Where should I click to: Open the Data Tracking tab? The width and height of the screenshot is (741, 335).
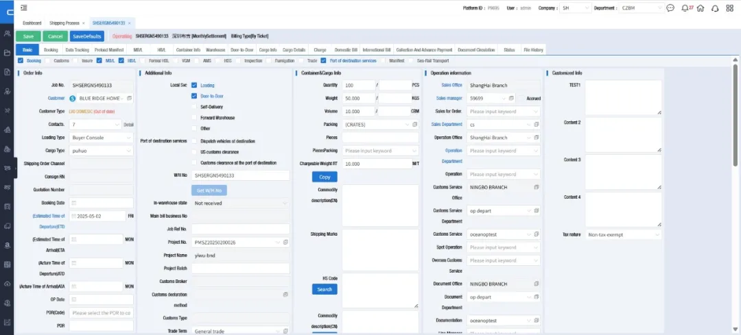click(x=77, y=50)
